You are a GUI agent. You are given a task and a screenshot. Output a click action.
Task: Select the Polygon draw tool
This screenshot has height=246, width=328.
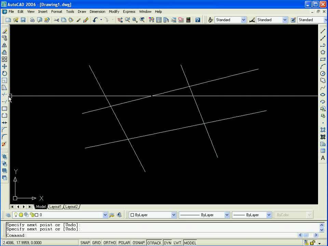(x=323, y=52)
